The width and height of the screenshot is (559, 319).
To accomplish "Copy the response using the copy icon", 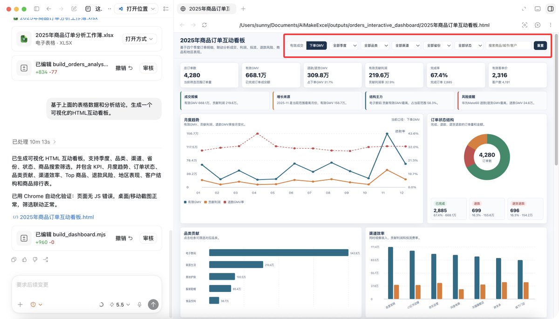I will pyautogui.click(x=14, y=259).
